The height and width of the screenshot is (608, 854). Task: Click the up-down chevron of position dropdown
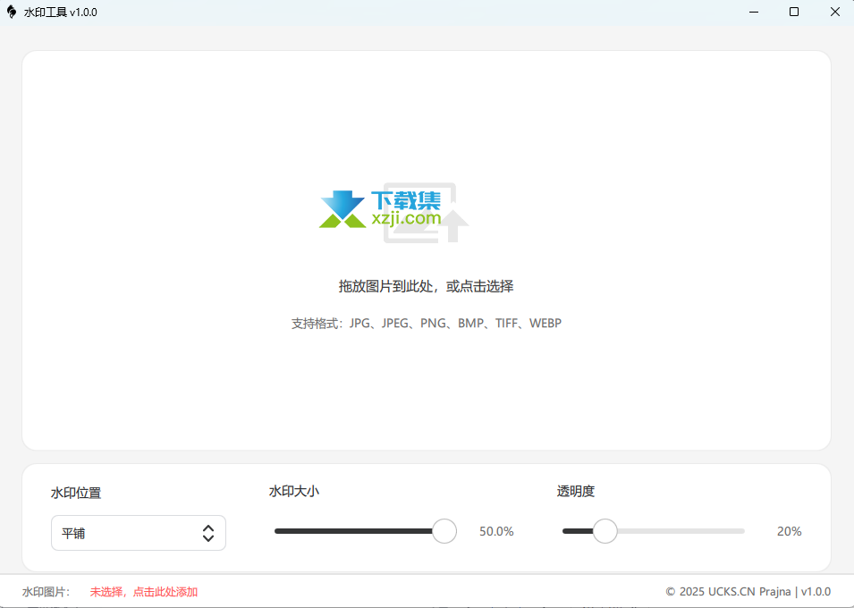[208, 534]
